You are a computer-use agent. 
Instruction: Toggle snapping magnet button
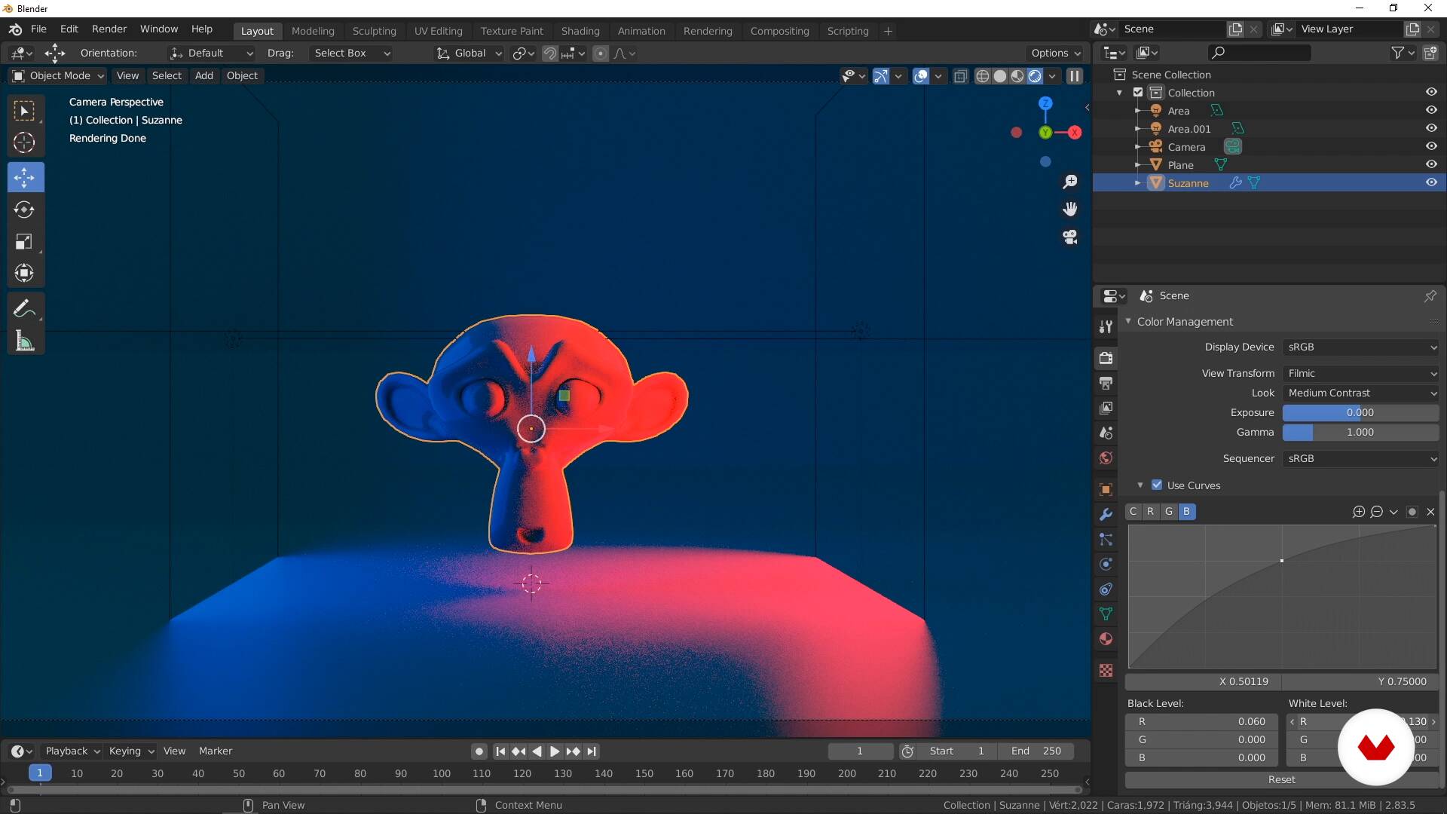(x=550, y=53)
